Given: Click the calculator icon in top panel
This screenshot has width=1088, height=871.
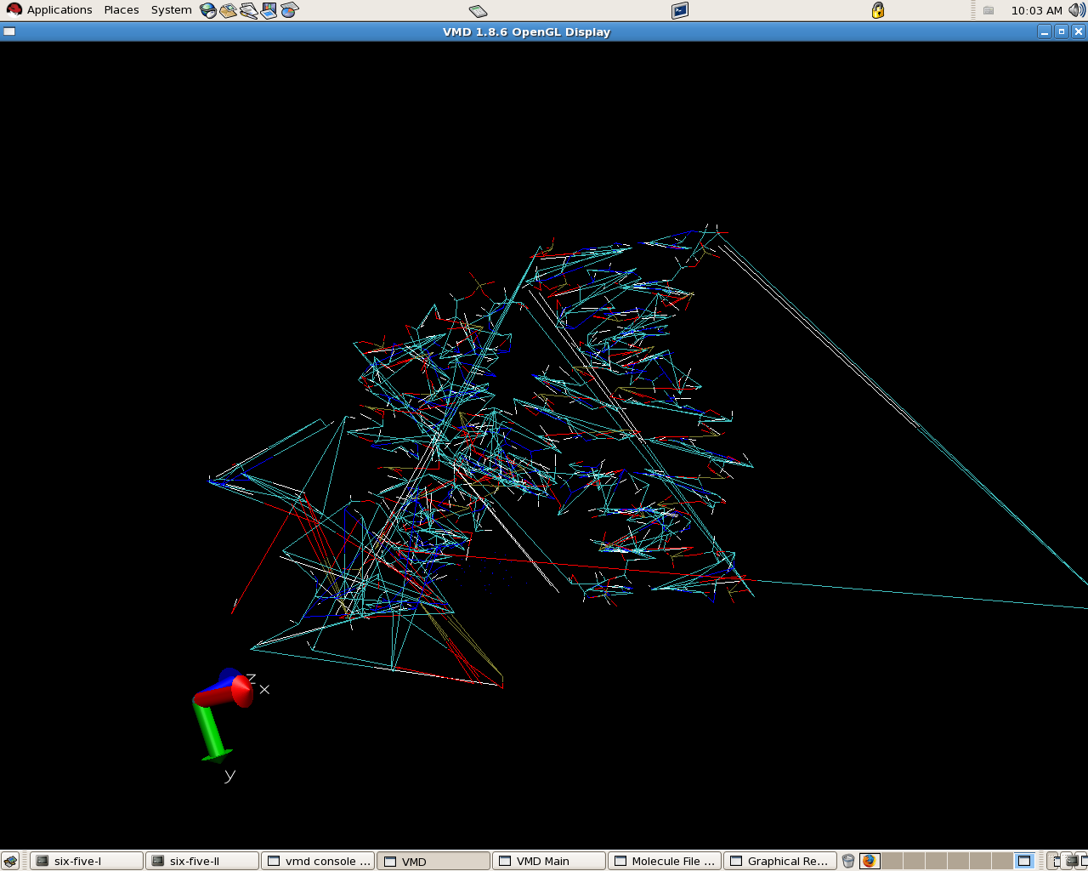Looking at the screenshot, I should coord(479,10).
